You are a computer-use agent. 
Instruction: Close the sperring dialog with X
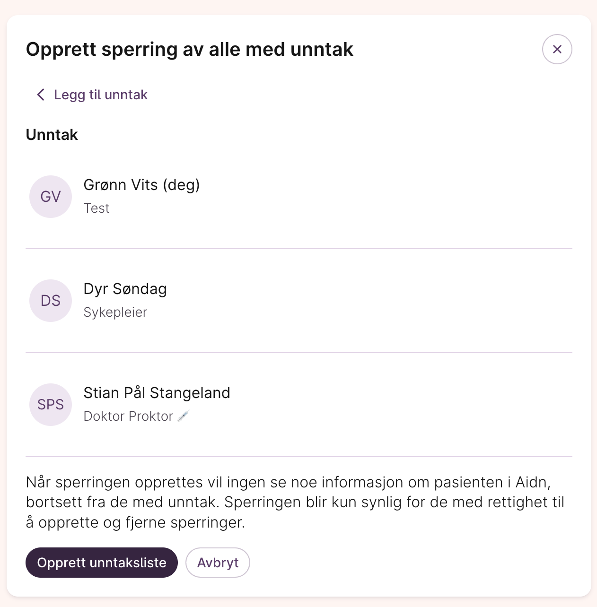pos(557,49)
